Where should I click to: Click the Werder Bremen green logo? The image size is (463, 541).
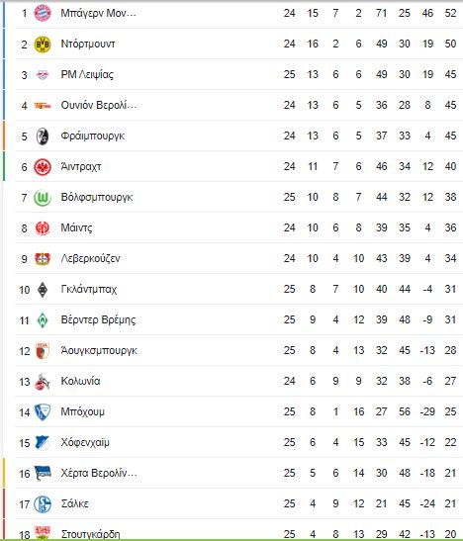click(x=43, y=320)
